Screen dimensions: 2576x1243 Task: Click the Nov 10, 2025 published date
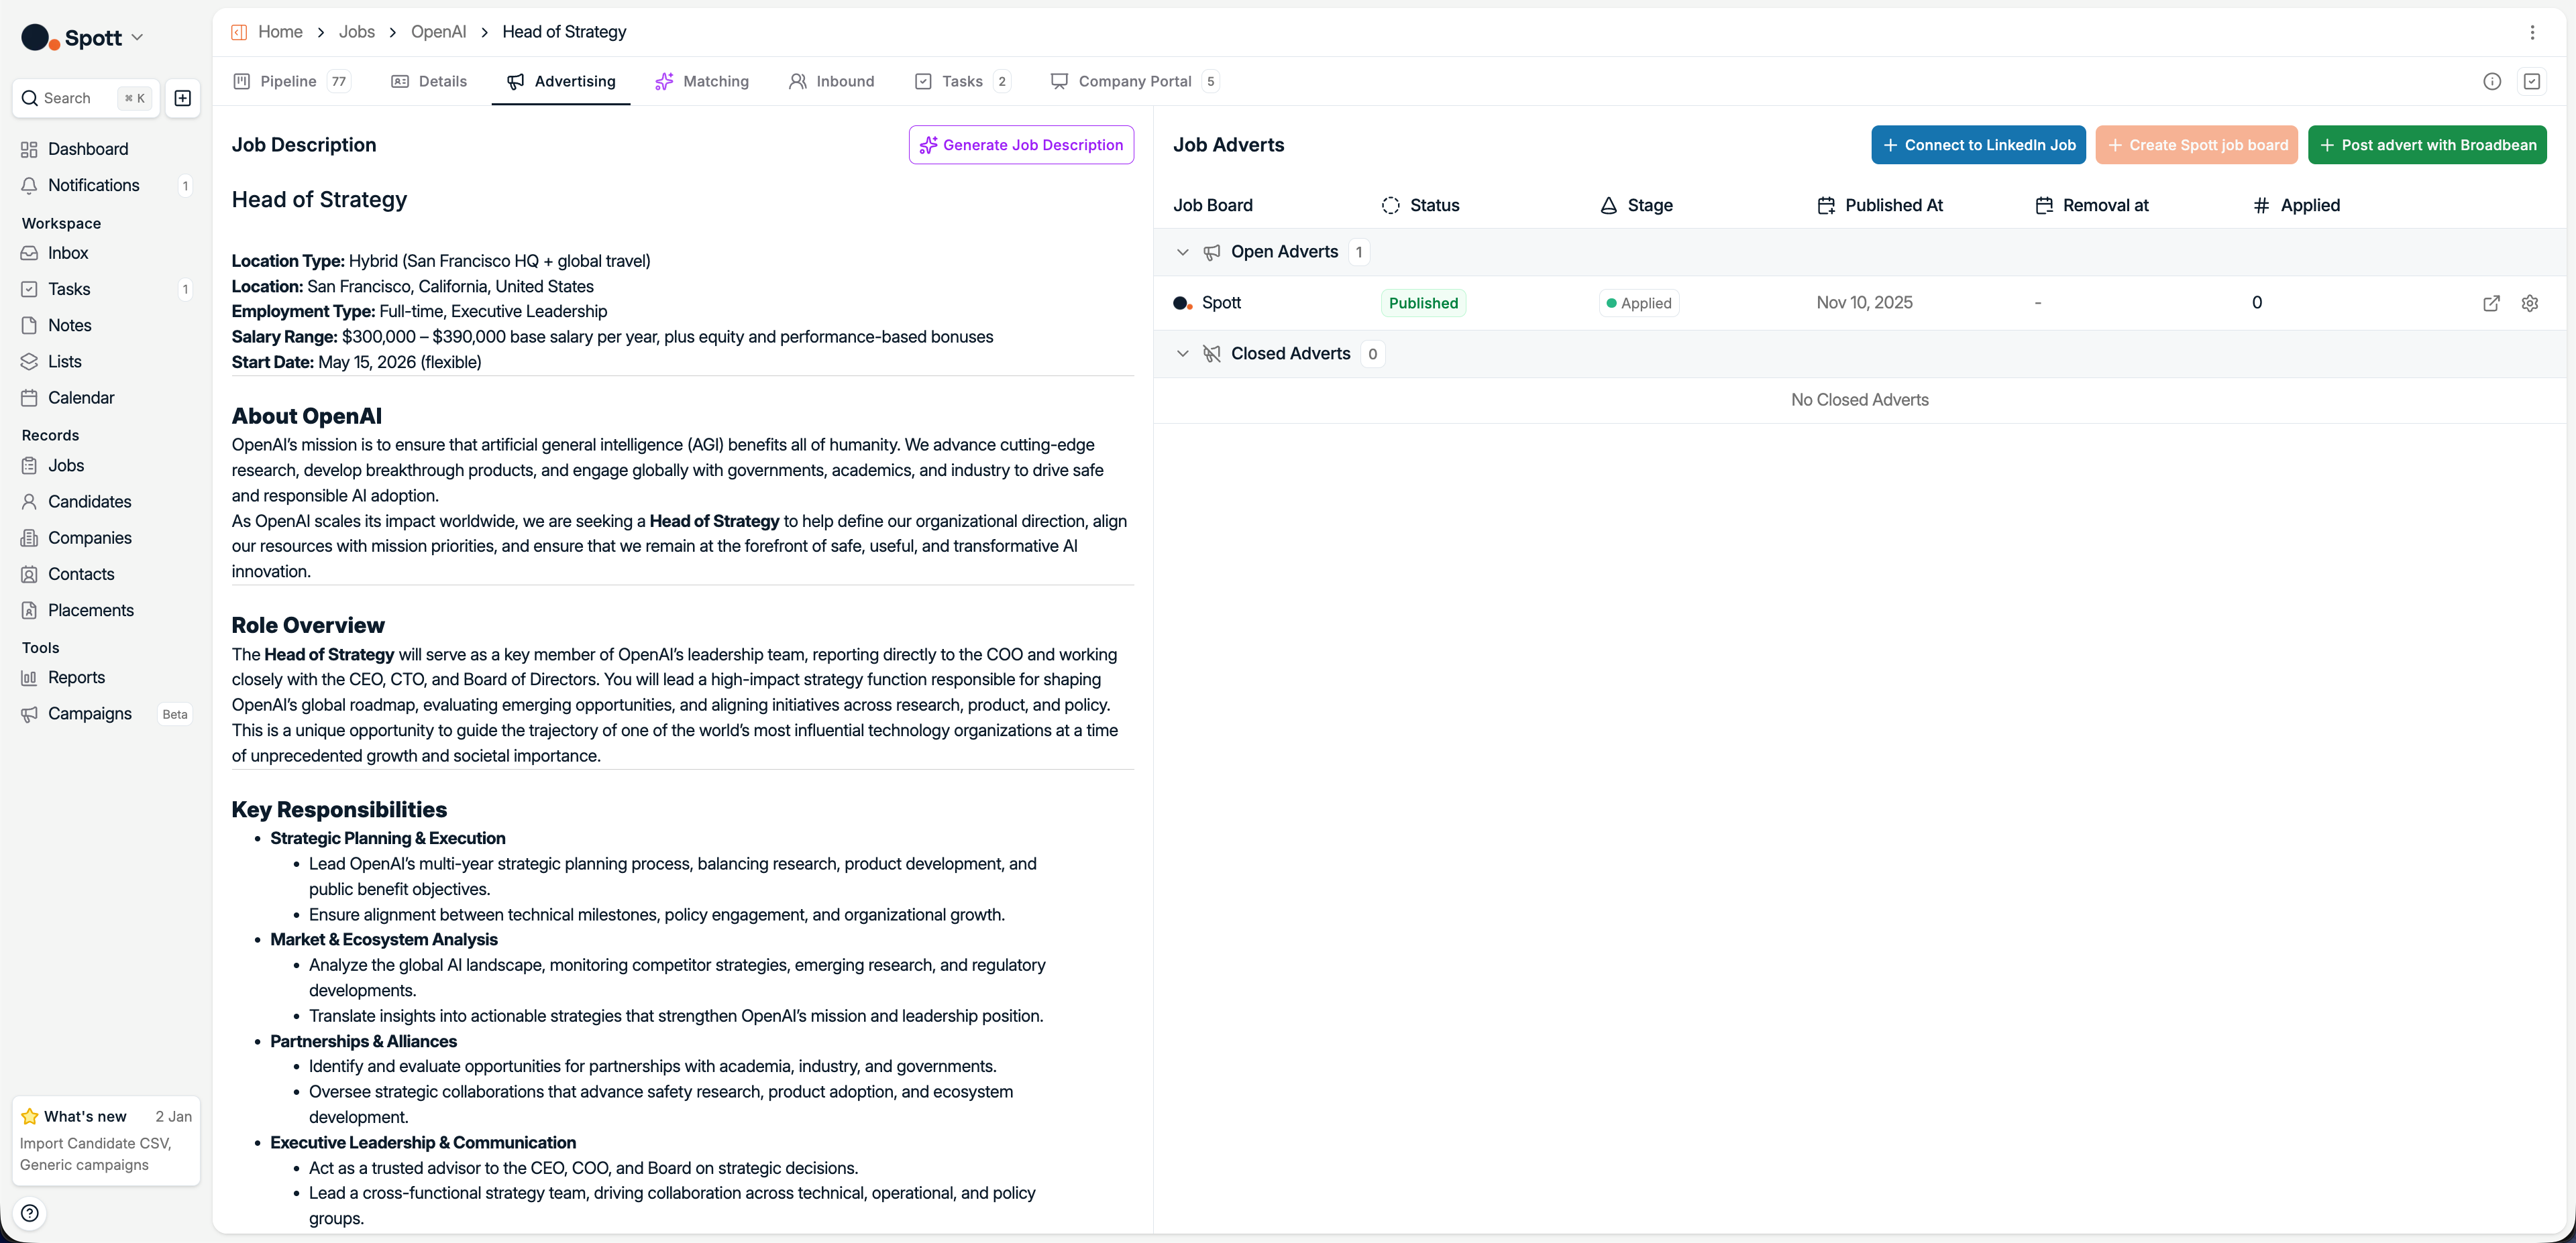pyautogui.click(x=1864, y=303)
